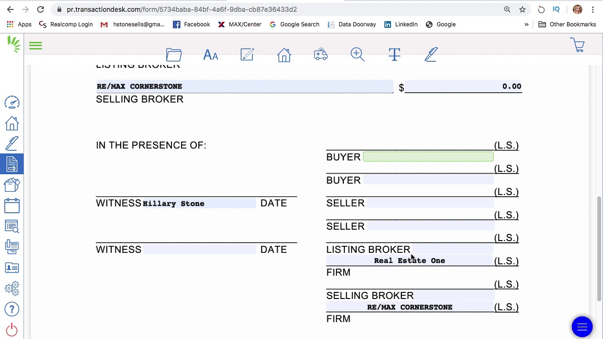Select the text (T) insert tool
603x339 pixels.
click(394, 55)
